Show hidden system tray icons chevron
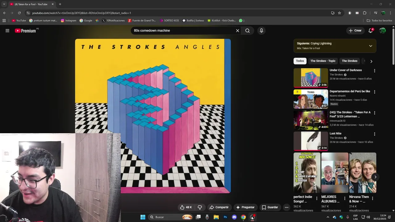The width and height of the screenshot is (395, 222). click(328, 217)
